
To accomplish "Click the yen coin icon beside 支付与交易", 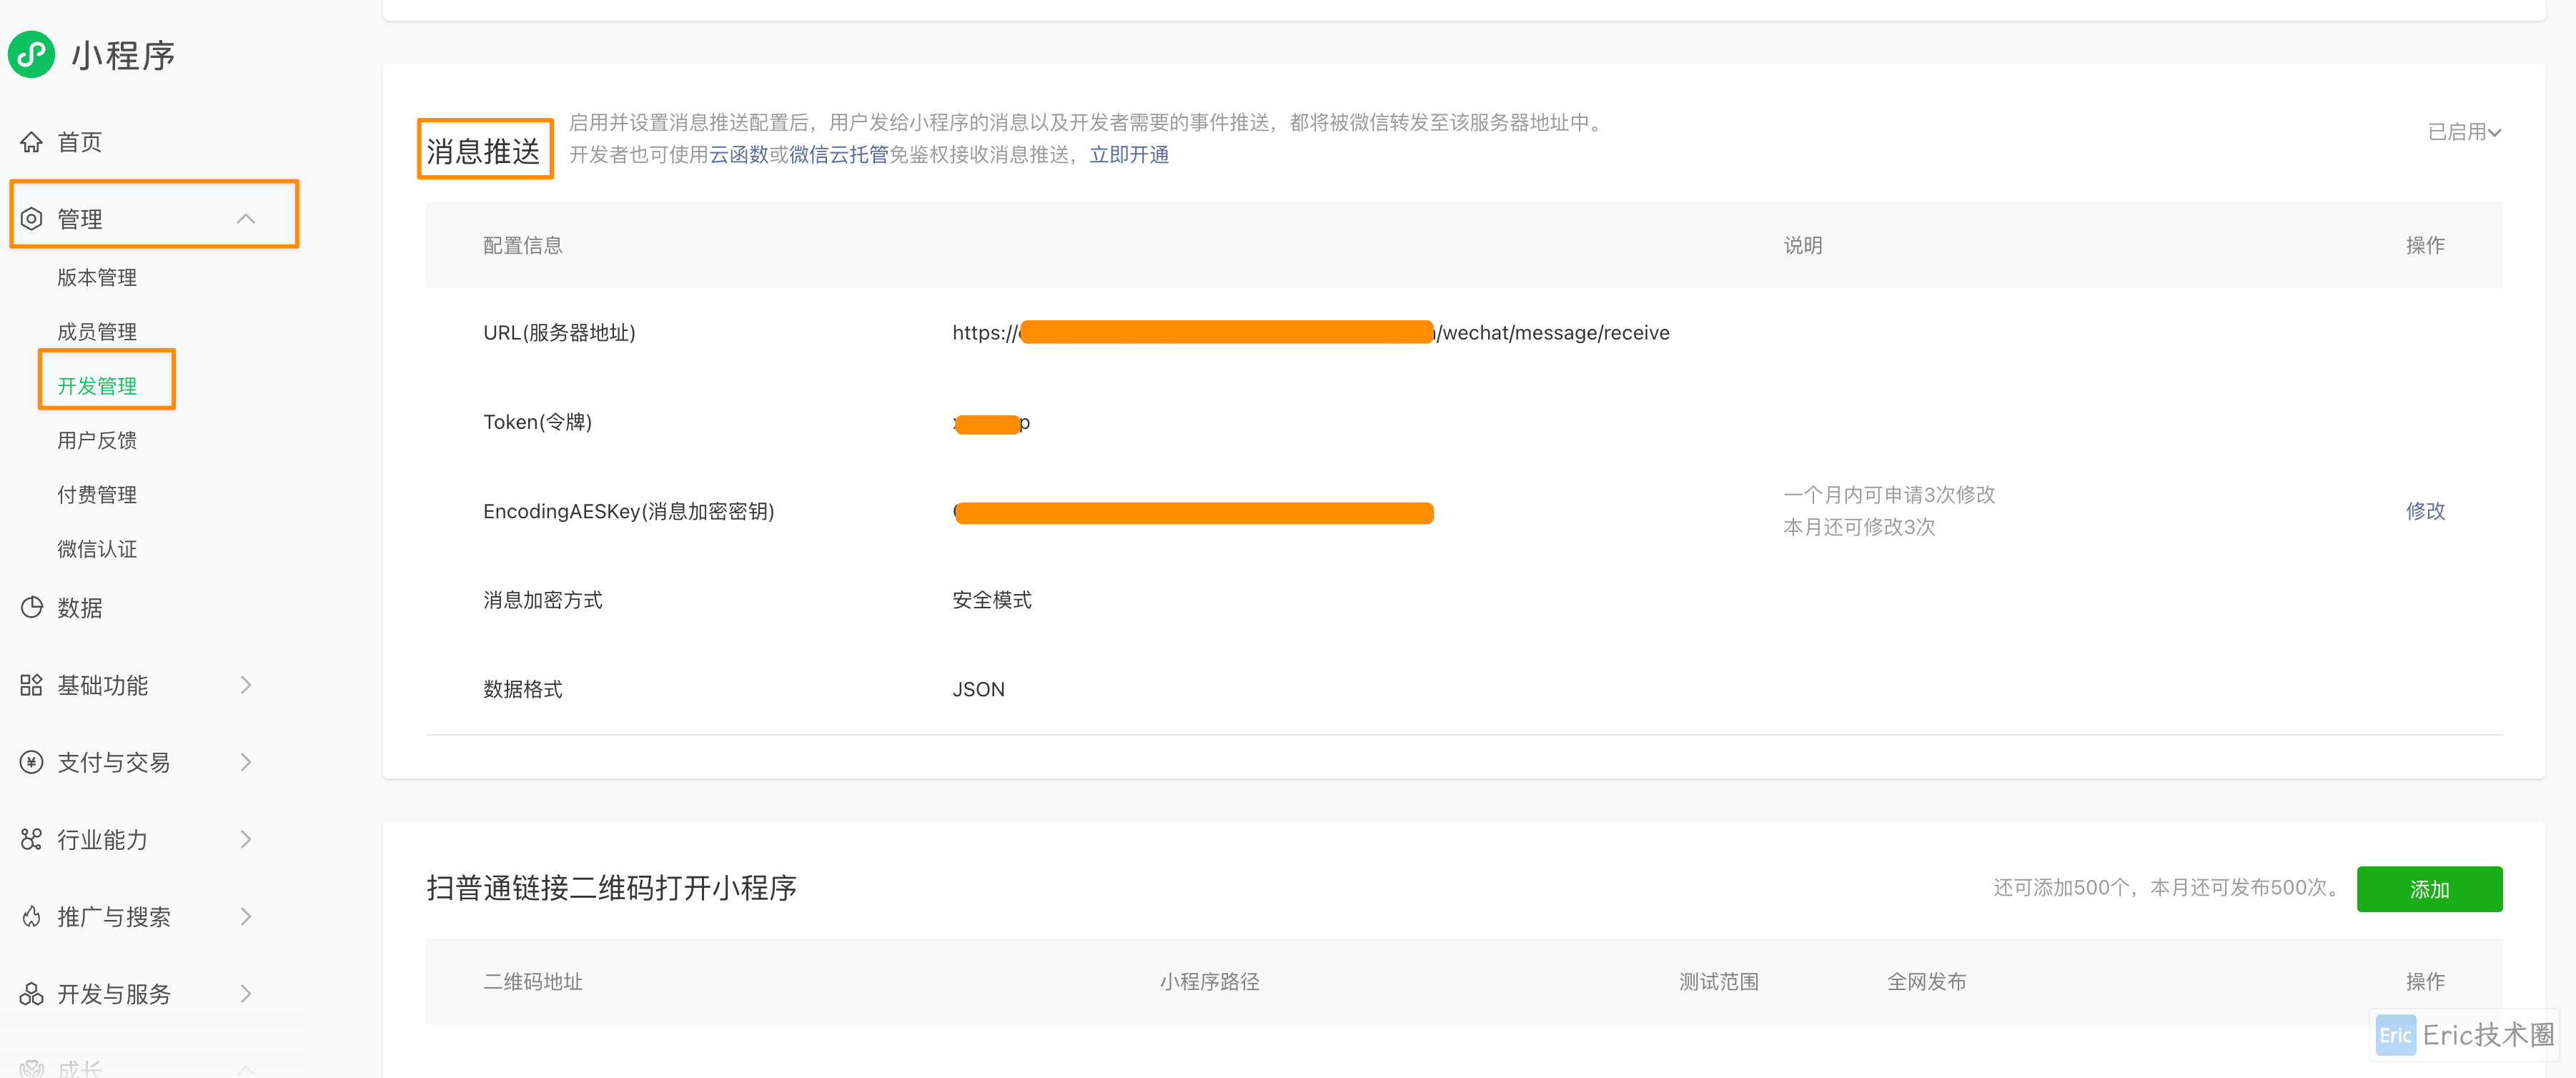I will tap(32, 762).
